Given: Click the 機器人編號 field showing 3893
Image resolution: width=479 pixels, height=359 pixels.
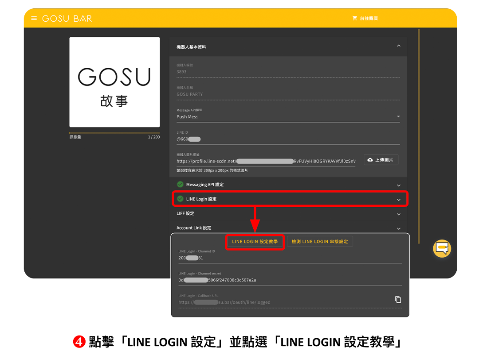Looking at the screenshot, I should point(288,72).
